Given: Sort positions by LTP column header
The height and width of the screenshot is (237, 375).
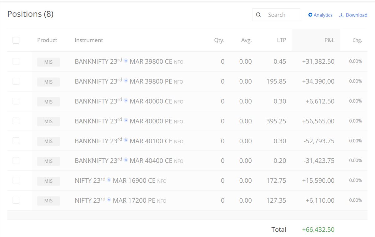Looking at the screenshot, I should coord(281,40).
